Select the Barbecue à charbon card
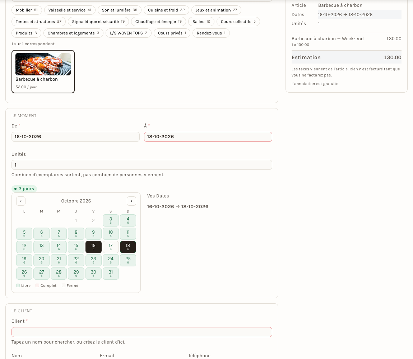The image size is (413, 359). (43, 72)
